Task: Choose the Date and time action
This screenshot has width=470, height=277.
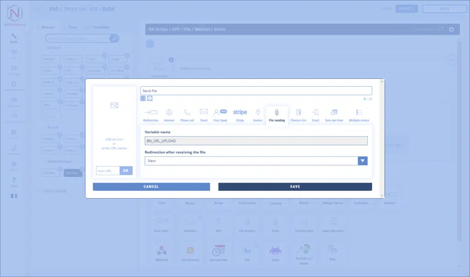Action: click(334, 113)
